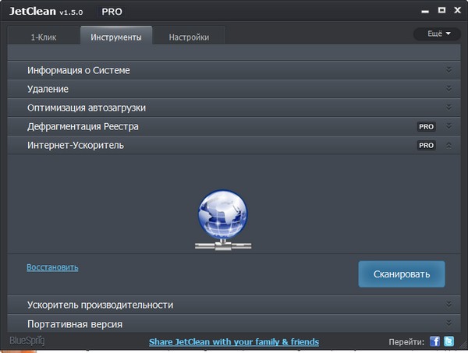This screenshot has width=468, height=353.
Task: Open the Настройки tab
Action: tap(189, 37)
